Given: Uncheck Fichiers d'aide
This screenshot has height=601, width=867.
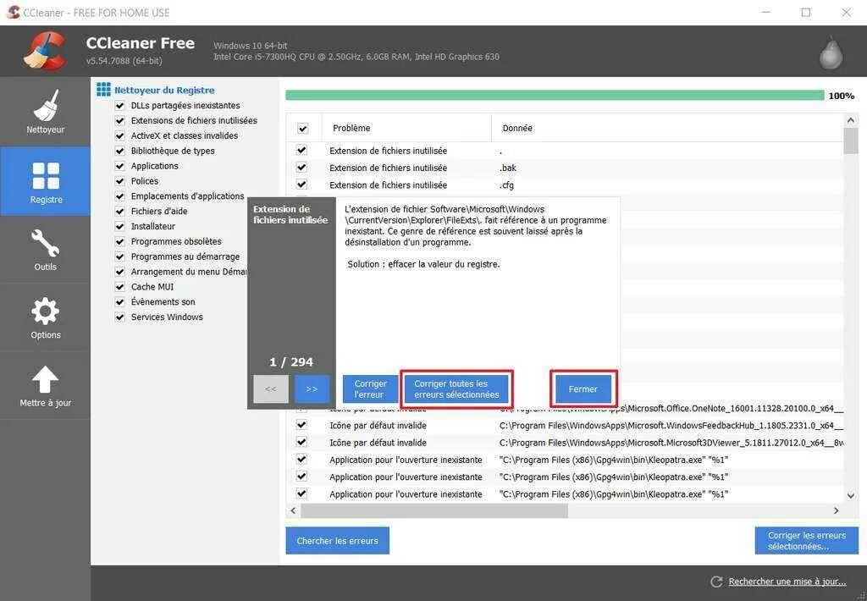Looking at the screenshot, I should coord(119,212).
